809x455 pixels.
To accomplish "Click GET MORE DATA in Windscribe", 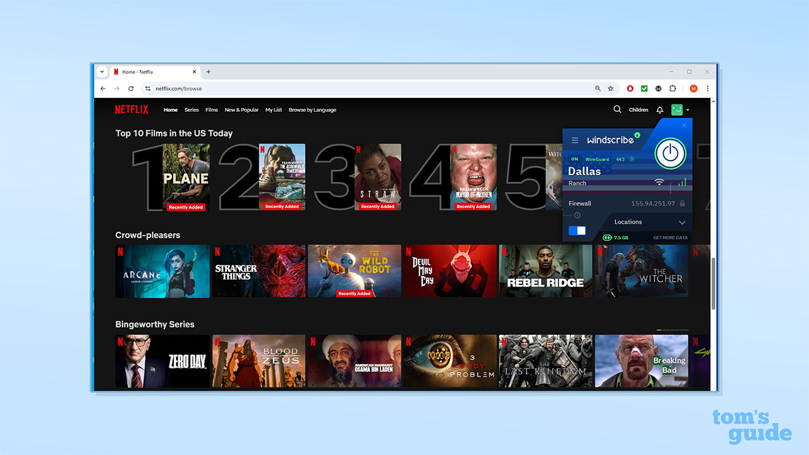I will (671, 238).
